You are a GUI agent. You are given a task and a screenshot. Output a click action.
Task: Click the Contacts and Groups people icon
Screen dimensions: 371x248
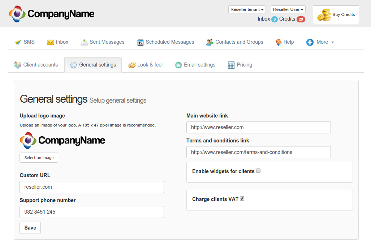pyautogui.click(x=210, y=42)
